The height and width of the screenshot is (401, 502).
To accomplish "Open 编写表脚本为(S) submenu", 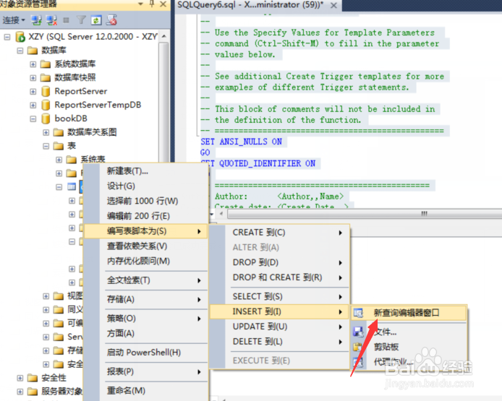I will [x=145, y=231].
